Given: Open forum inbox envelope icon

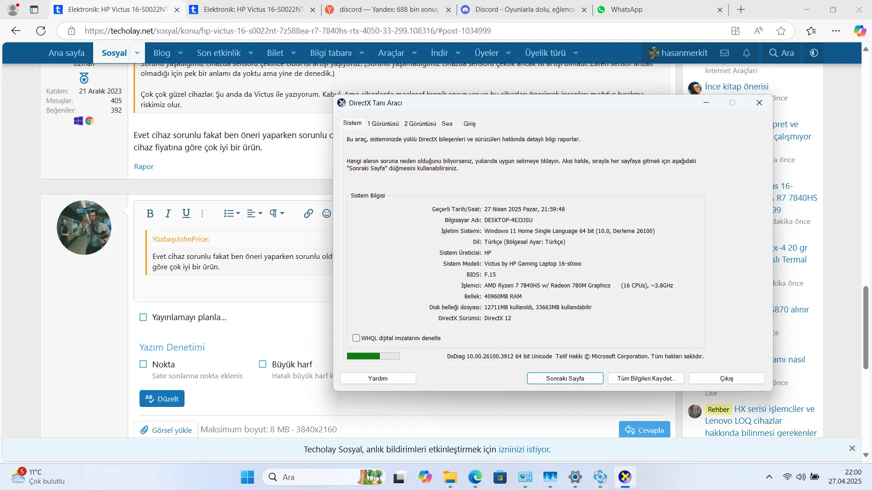Looking at the screenshot, I should 725,53.
